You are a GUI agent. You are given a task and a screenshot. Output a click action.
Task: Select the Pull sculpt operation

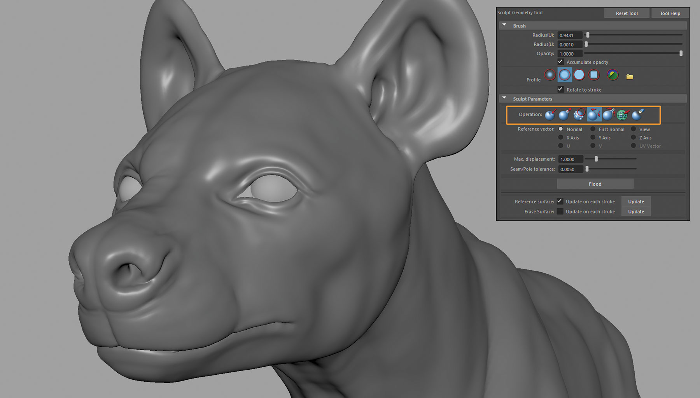coord(564,115)
